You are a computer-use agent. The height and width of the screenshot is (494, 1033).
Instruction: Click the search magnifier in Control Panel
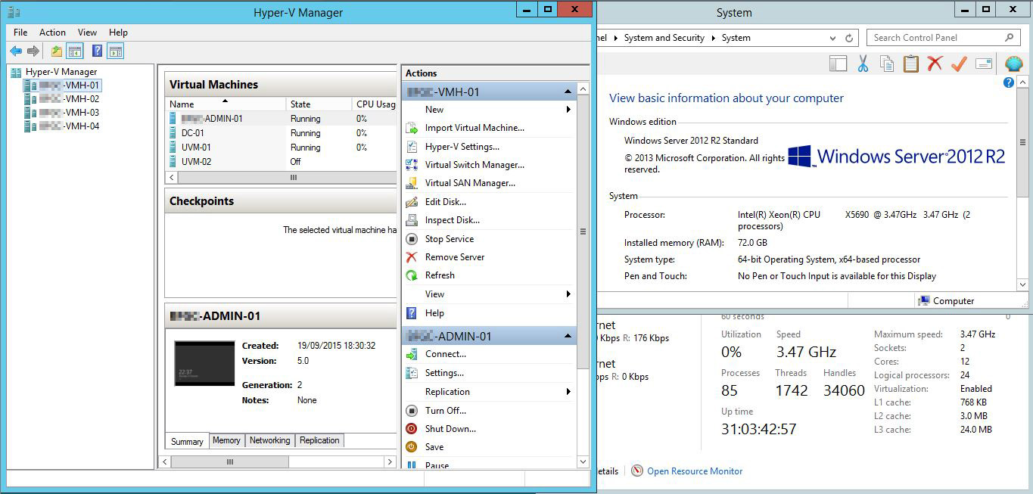coord(1010,38)
